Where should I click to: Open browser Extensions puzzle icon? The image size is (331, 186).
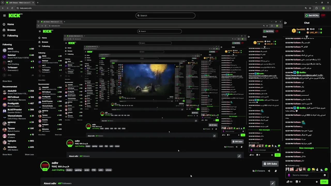pyautogui.click(x=317, y=8)
